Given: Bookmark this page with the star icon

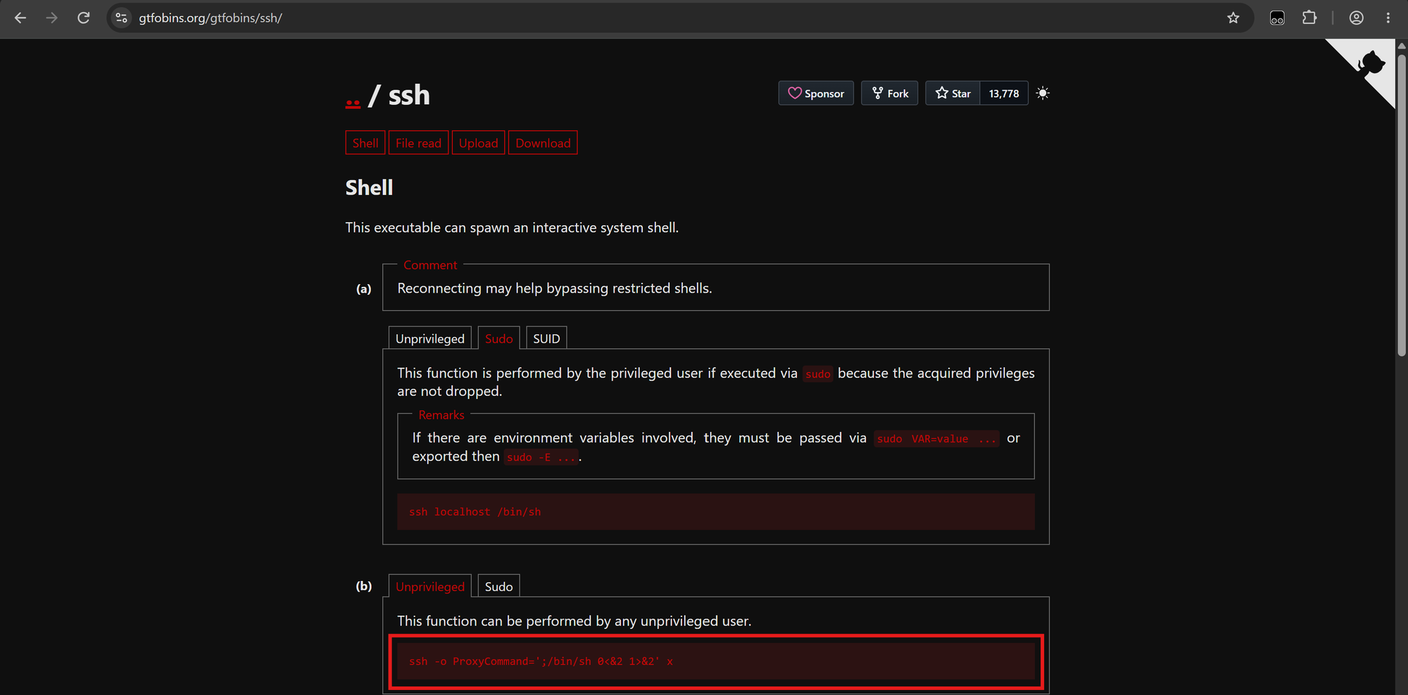Looking at the screenshot, I should [1233, 18].
